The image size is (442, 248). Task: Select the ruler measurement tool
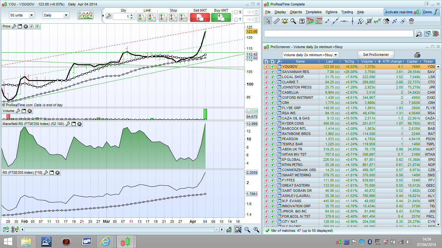276,21
